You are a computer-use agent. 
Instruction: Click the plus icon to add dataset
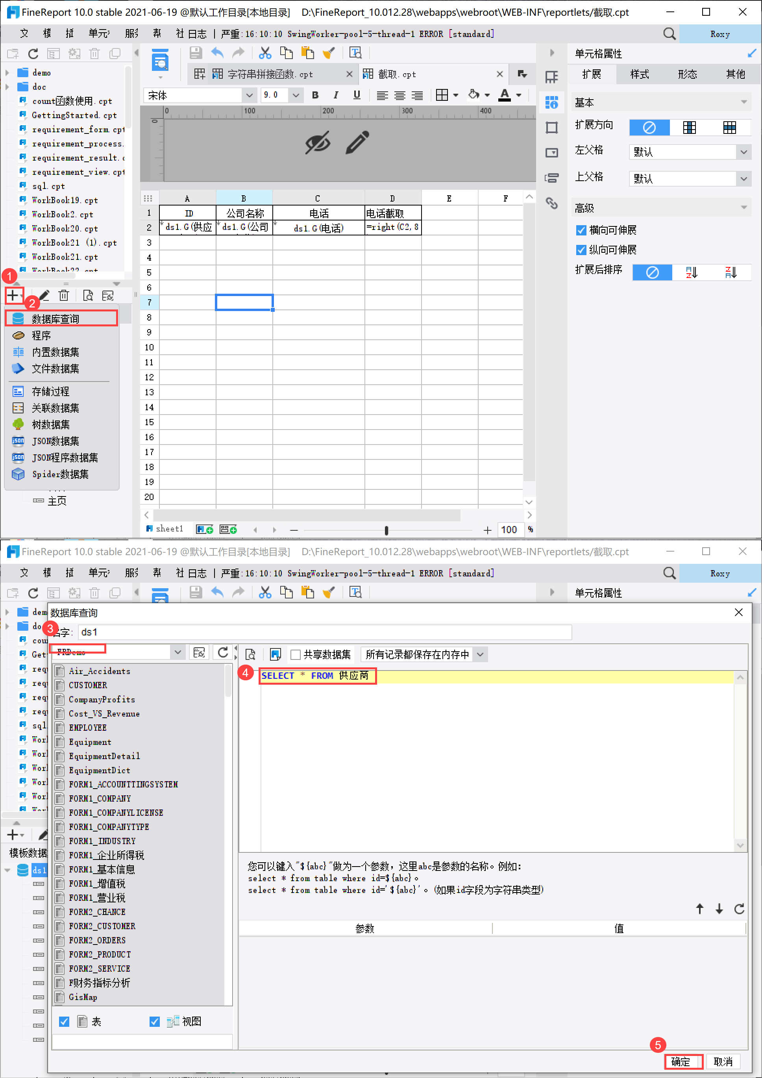click(x=13, y=295)
